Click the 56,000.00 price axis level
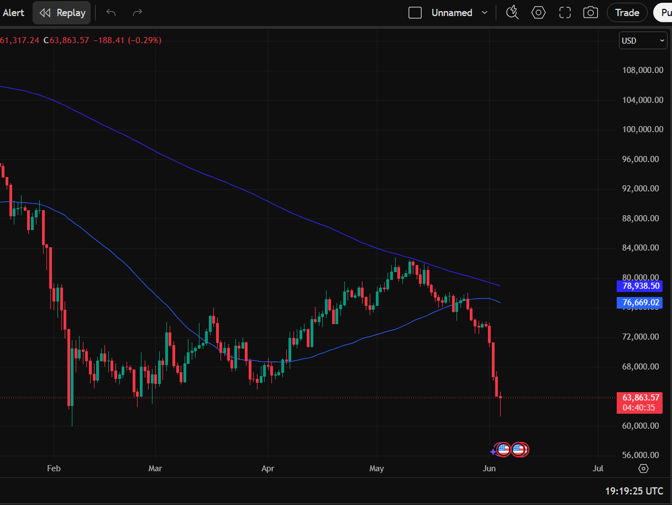 (x=641, y=456)
